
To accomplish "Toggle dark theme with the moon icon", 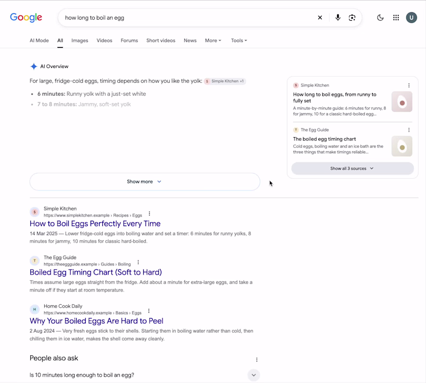I will (x=380, y=18).
